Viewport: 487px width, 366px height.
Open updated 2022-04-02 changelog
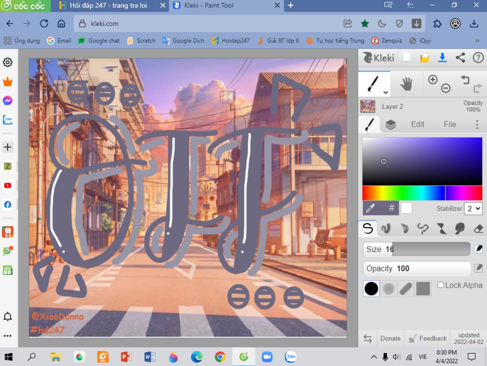coord(468,338)
